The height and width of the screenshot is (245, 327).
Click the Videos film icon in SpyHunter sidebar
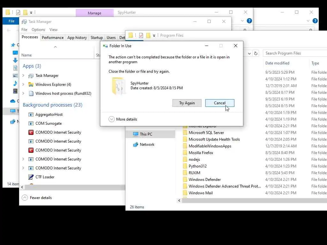(15, 91)
